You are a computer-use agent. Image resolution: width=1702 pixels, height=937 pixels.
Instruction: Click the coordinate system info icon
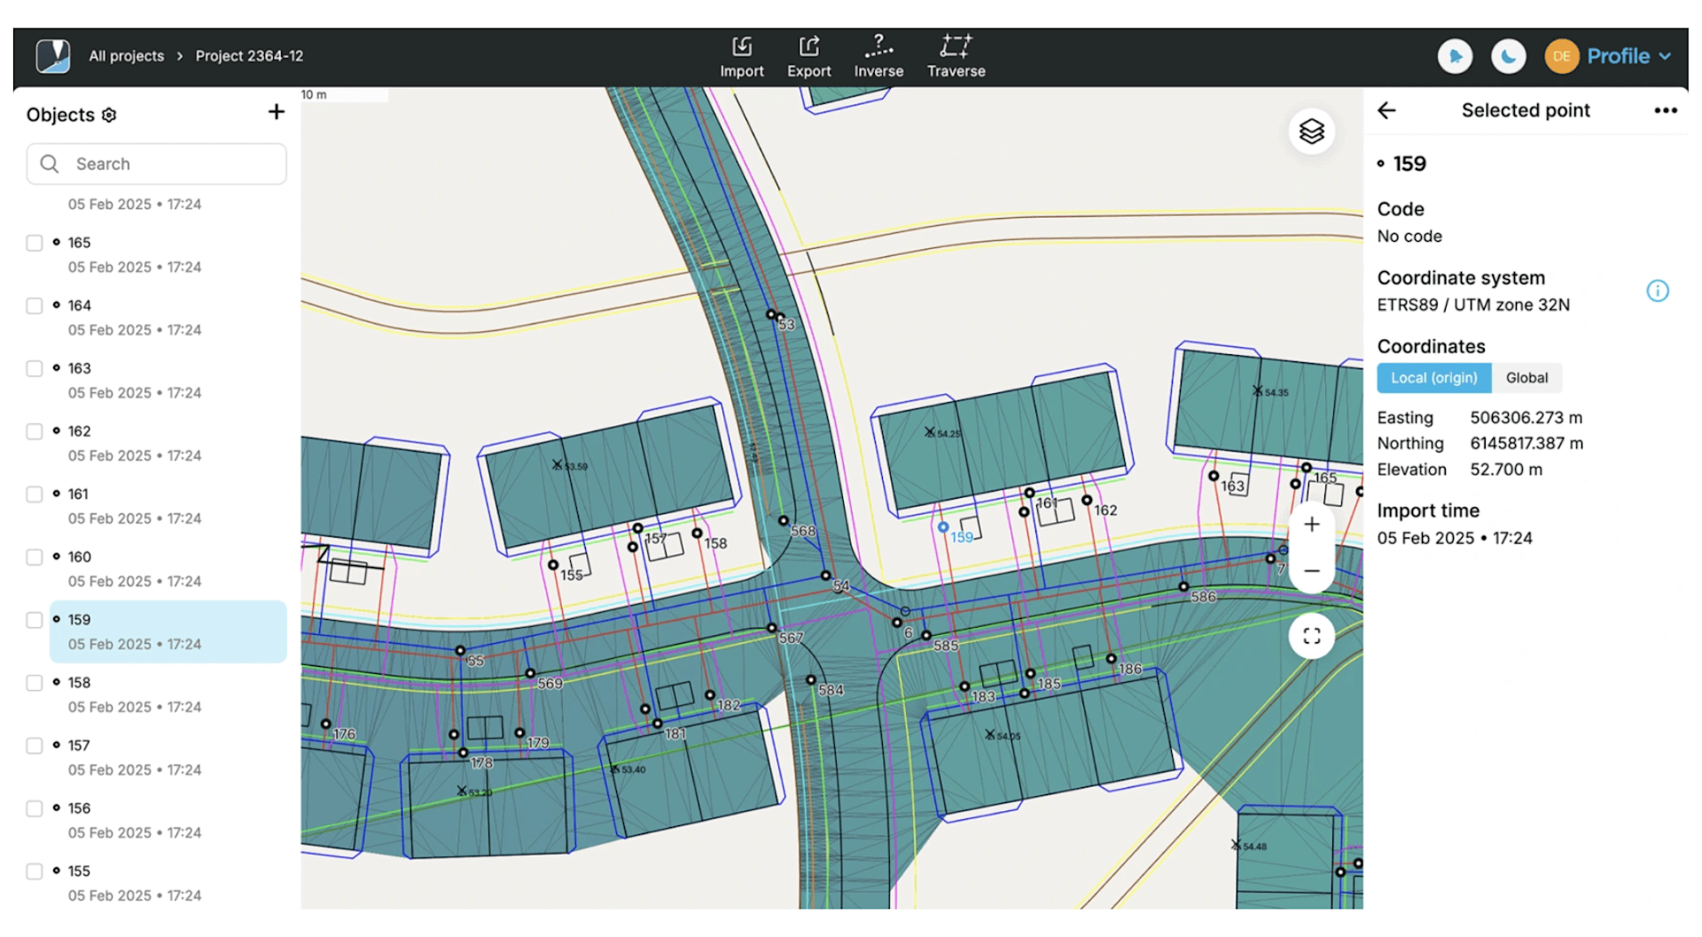click(x=1657, y=291)
